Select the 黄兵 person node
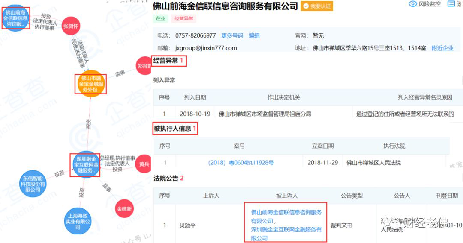This screenshot has height=243, width=463. click(x=144, y=164)
